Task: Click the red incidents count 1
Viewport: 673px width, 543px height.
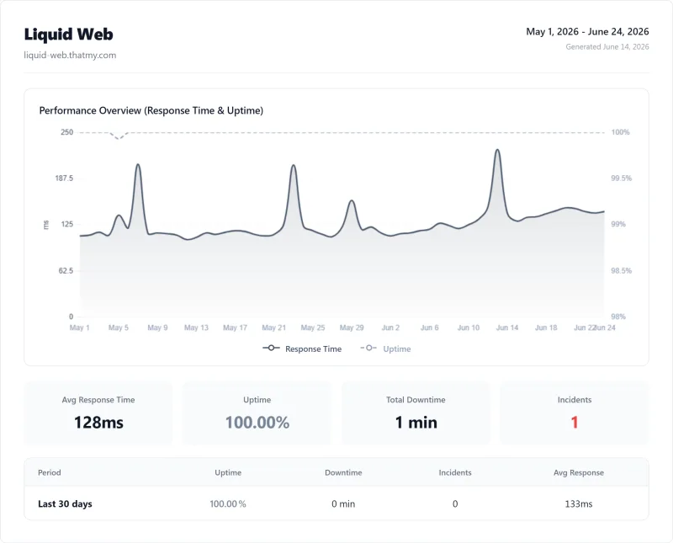Action: pyautogui.click(x=575, y=423)
